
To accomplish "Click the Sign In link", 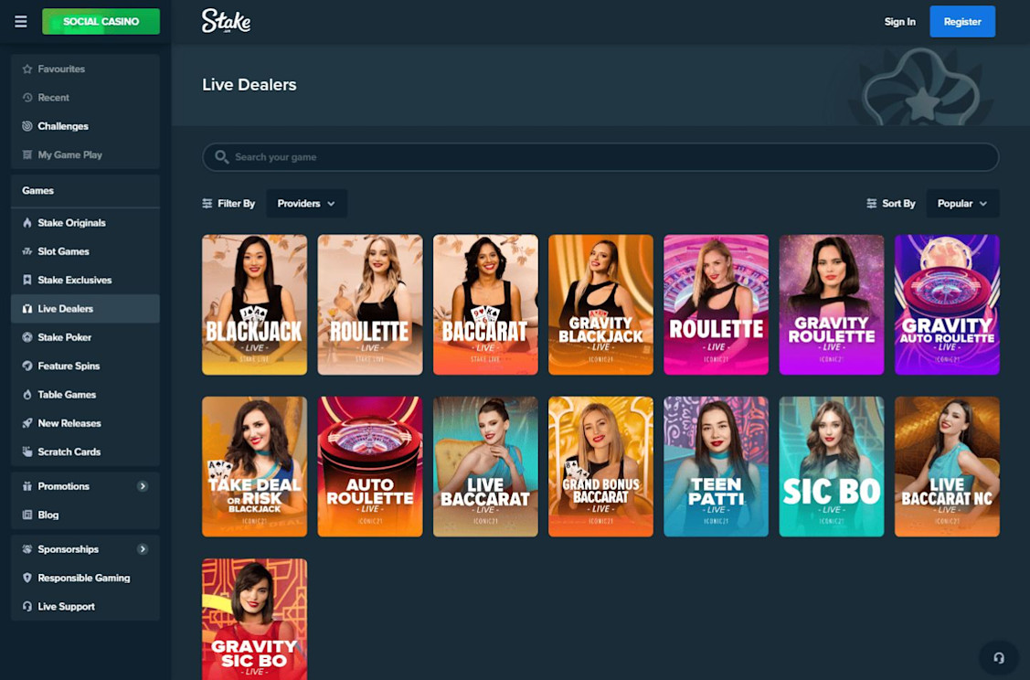I will tap(899, 22).
